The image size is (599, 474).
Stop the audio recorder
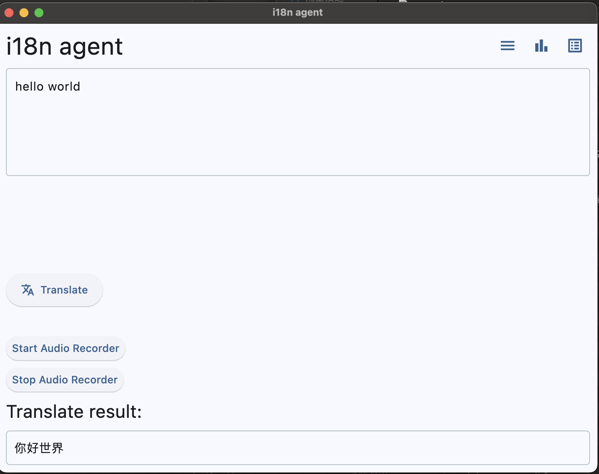65,380
